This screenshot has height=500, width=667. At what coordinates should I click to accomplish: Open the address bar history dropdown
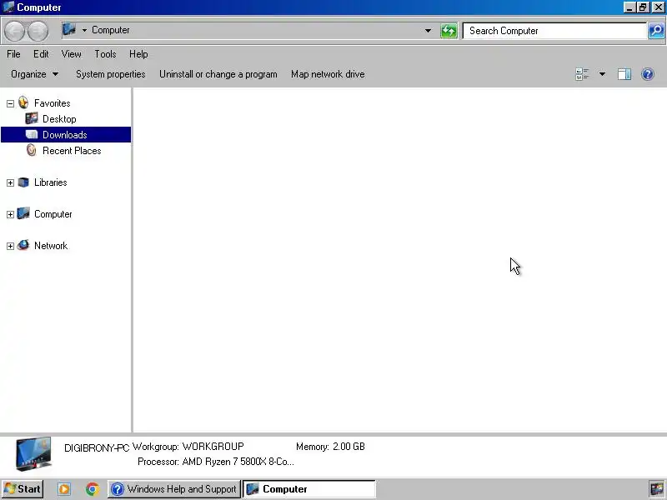(428, 31)
